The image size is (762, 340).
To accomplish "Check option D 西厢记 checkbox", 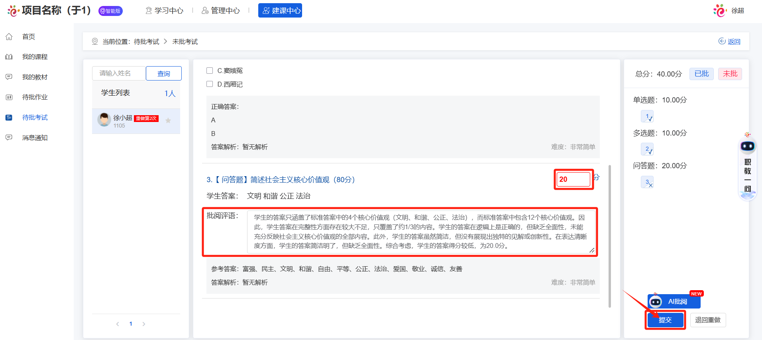I will 210,84.
